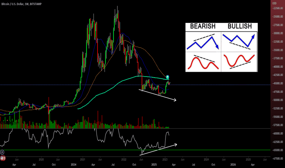Image resolution: width=285 pixels, height=168 pixels.
Task: Click the teal P marker on the chart
Action: coord(168,77)
